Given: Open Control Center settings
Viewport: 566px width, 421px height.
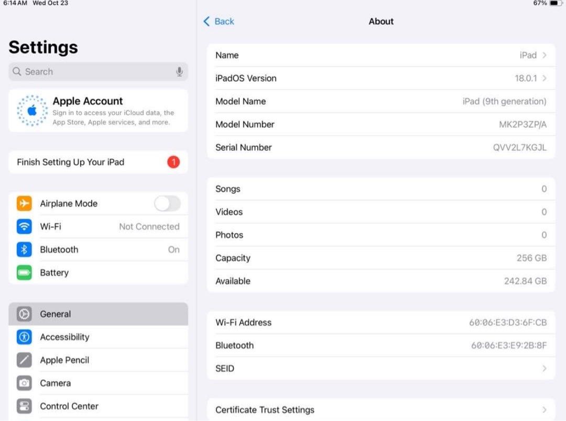Looking at the screenshot, I should pyautogui.click(x=98, y=406).
